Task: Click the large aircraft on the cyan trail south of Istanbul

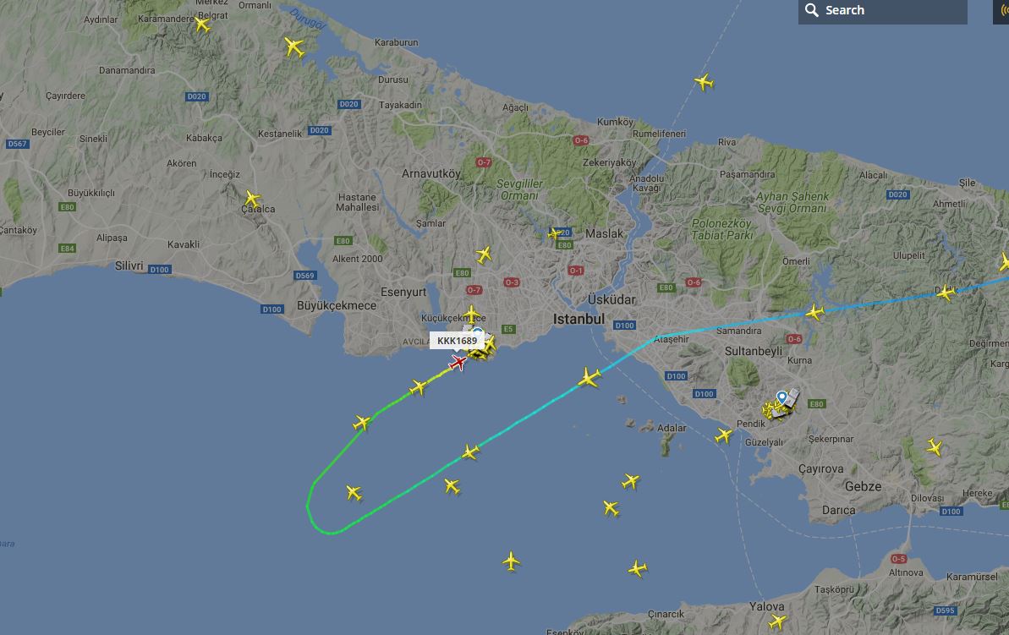Action: (589, 377)
